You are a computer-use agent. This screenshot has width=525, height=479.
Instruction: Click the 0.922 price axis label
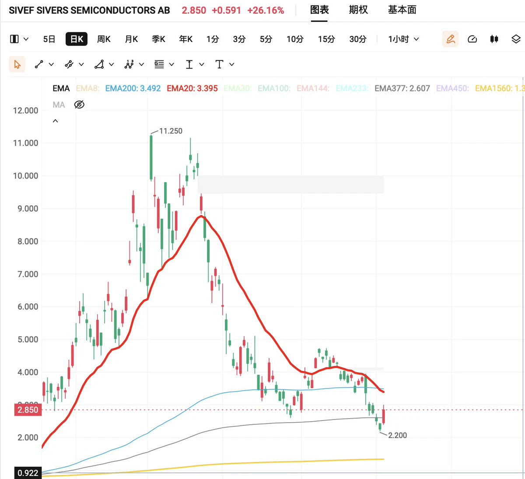click(28, 473)
